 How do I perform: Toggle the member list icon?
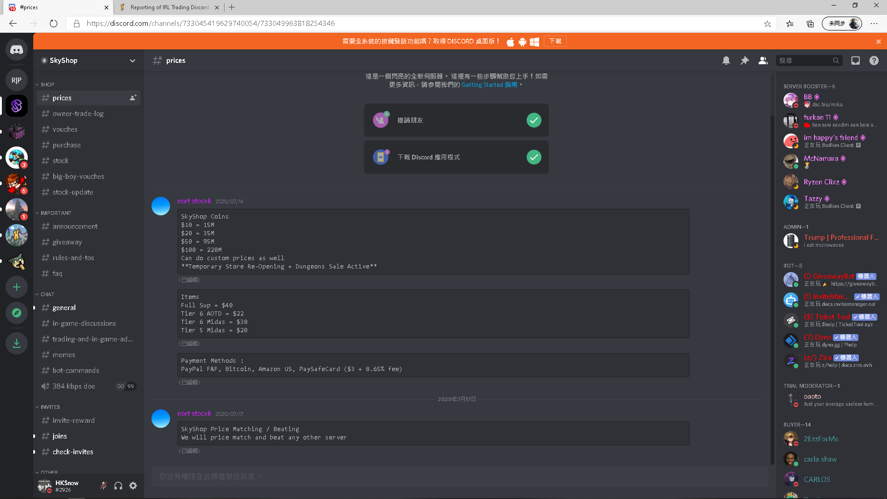click(763, 61)
